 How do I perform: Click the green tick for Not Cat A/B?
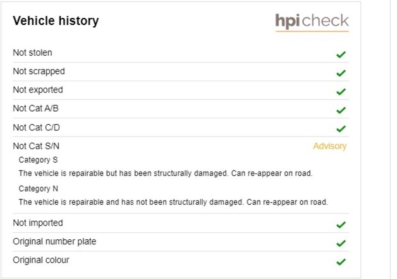click(341, 110)
